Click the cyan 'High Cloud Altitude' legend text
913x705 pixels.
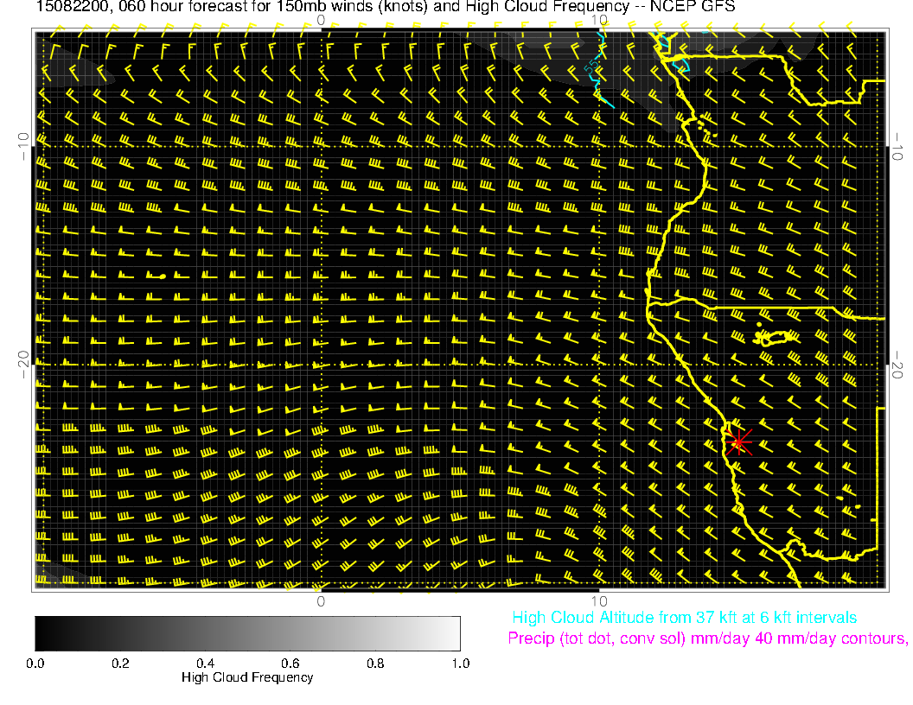click(684, 617)
